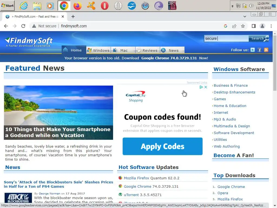Click the Google icon in address bar
The image size is (277, 208).
pos(226,26)
